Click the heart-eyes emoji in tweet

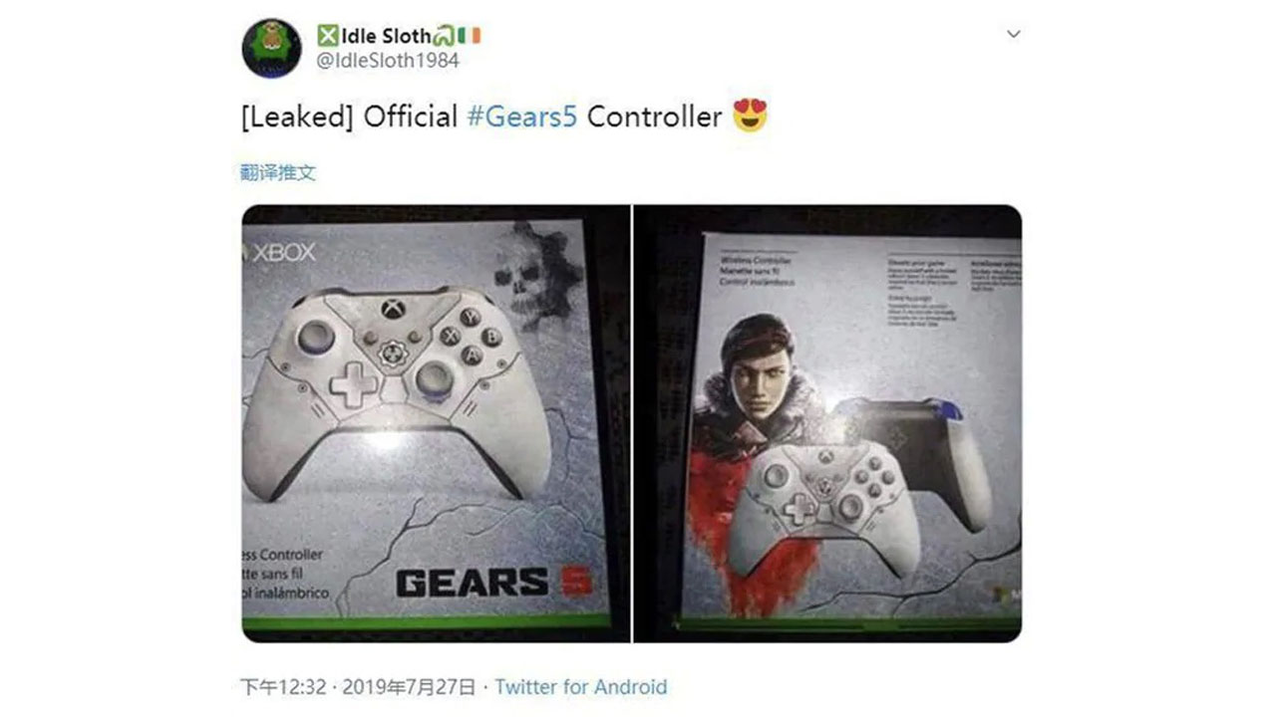point(750,117)
